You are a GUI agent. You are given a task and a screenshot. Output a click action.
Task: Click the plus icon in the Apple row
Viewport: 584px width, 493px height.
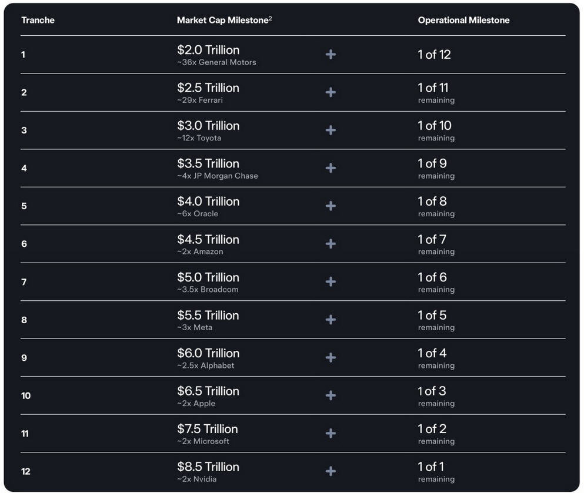click(331, 395)
